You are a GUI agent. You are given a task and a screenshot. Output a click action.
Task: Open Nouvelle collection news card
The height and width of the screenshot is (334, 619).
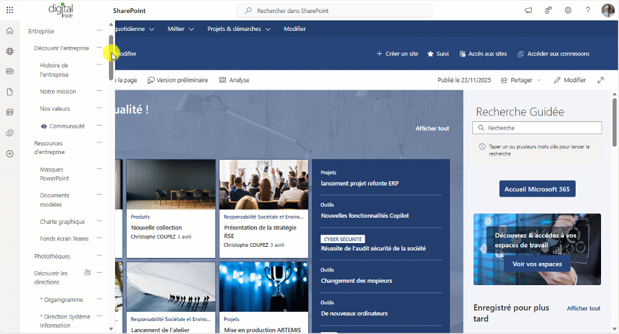pos(171,208)
